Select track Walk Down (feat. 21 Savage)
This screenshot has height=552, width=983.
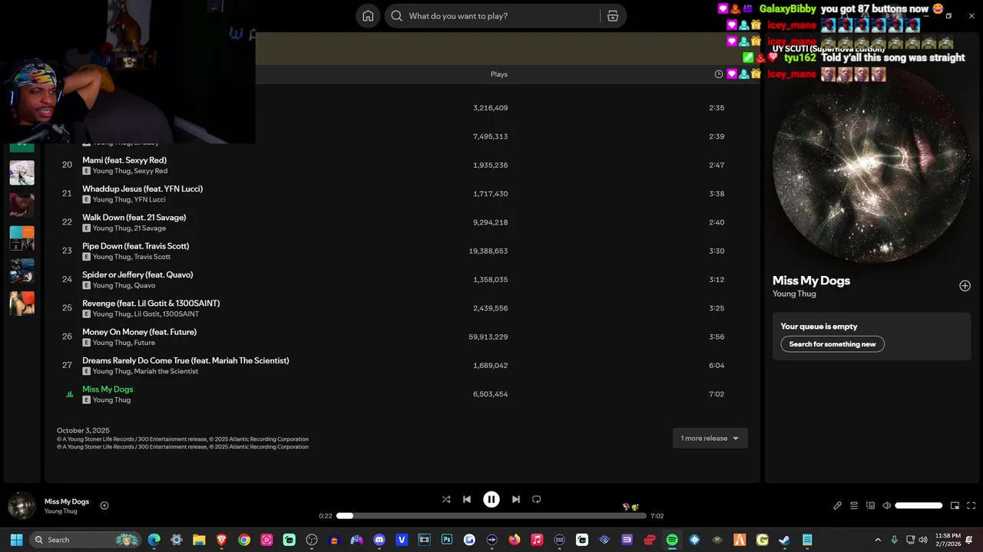(134, 218)
